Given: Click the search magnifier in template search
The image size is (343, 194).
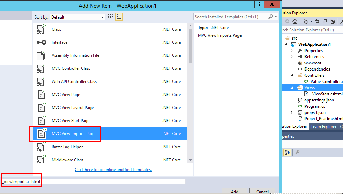Looking at the screenshot, I should [271, 17].
